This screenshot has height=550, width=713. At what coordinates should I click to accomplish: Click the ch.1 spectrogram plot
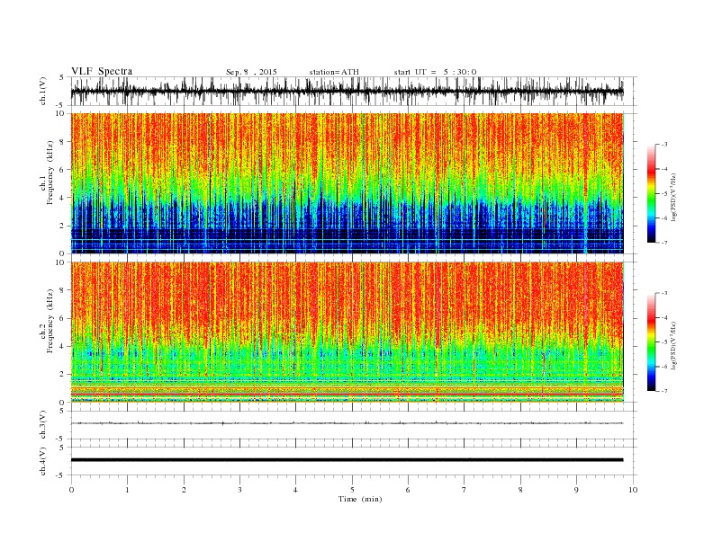click(x=347, y=183)
